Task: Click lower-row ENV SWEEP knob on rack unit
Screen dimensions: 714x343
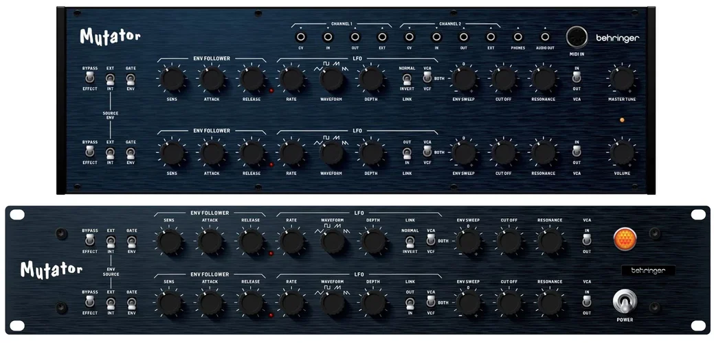Action: tap(469, 303)
